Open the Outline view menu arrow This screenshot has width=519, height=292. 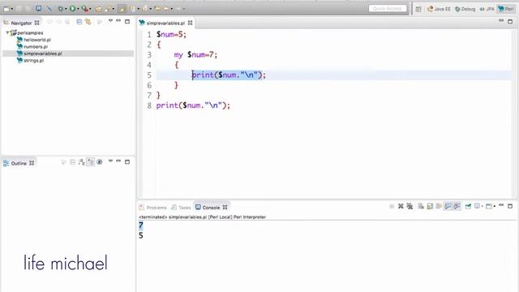[110, 161]
